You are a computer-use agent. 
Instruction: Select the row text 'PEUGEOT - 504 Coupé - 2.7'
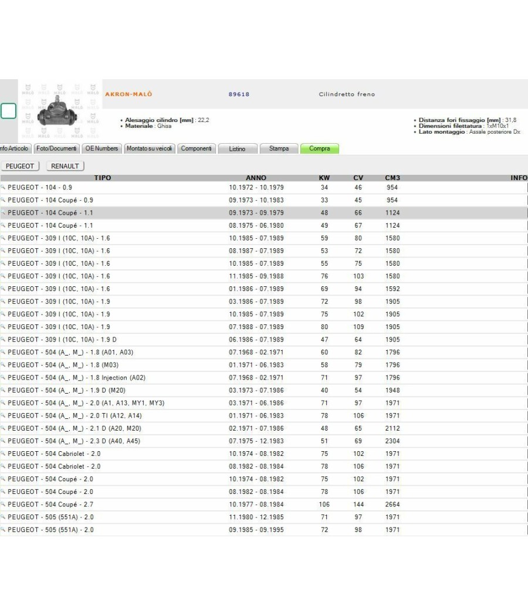(x=50, y=505)
